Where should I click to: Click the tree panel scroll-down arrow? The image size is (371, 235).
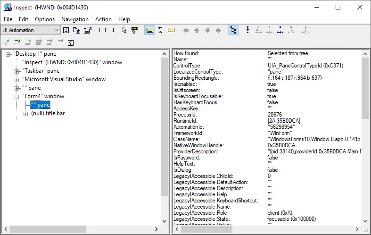click(164, 221)
